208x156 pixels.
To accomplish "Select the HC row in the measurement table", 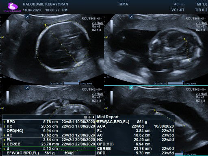I will [x=49, y=126].
